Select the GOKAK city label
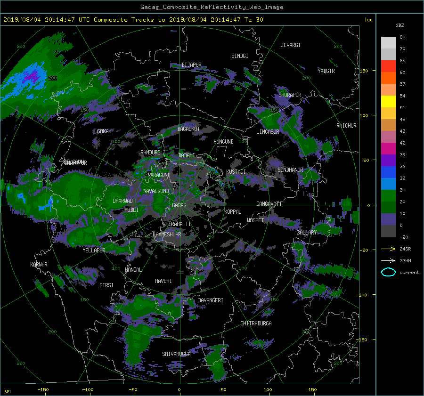Viewport: 424px width, 396px height. pos(104,131)
